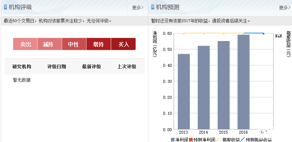Click the blue forecast EPS data point

[x=263, y=34]
